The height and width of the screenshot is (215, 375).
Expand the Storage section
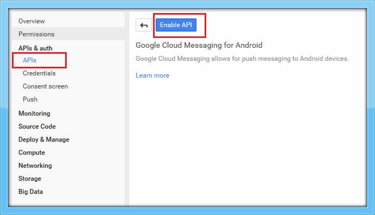coord(30,179)
